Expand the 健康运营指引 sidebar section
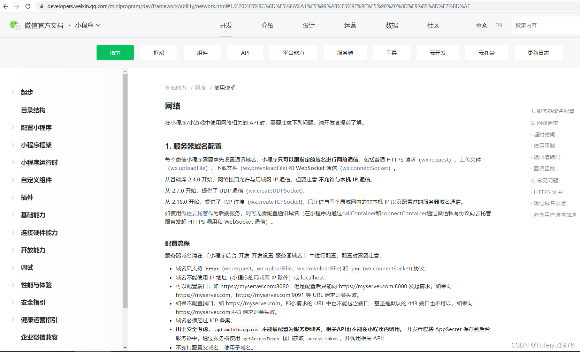This screenshot has height=352, width=580. pos(13,320)
